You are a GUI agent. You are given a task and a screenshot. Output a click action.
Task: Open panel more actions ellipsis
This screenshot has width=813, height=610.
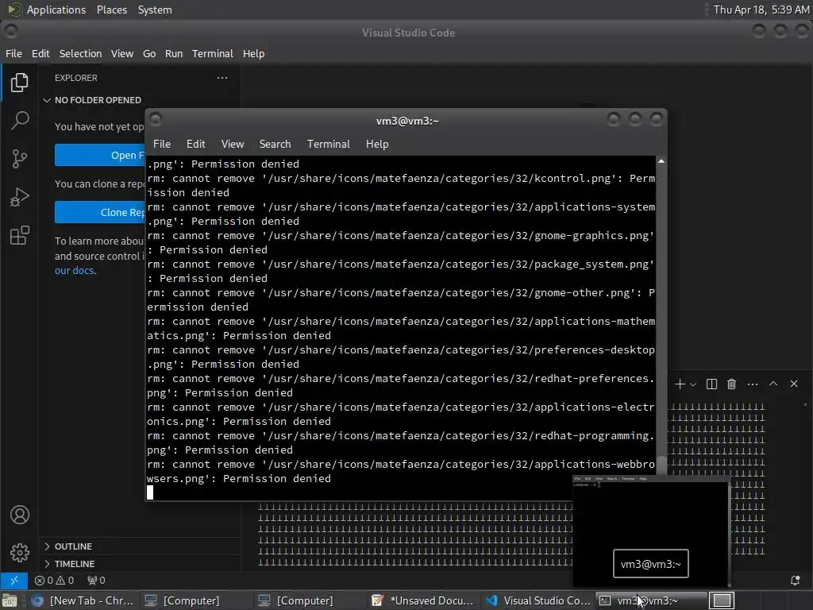point(753,384)
